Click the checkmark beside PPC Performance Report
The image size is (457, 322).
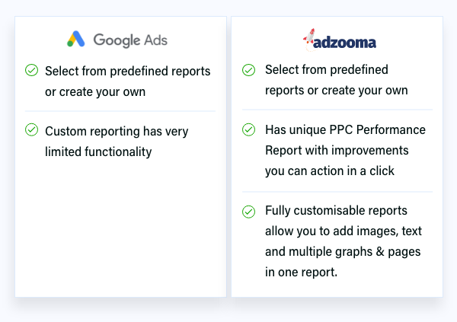tap(248, 129)
